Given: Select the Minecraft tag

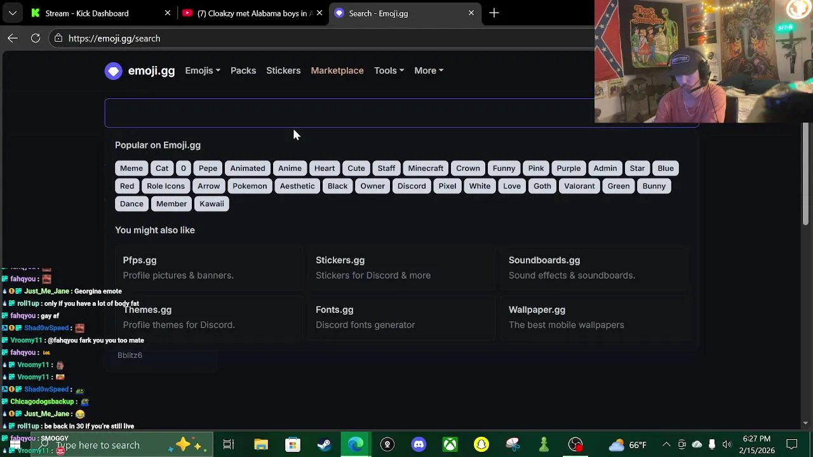Looking at the screenshot, I should point(426,168).
